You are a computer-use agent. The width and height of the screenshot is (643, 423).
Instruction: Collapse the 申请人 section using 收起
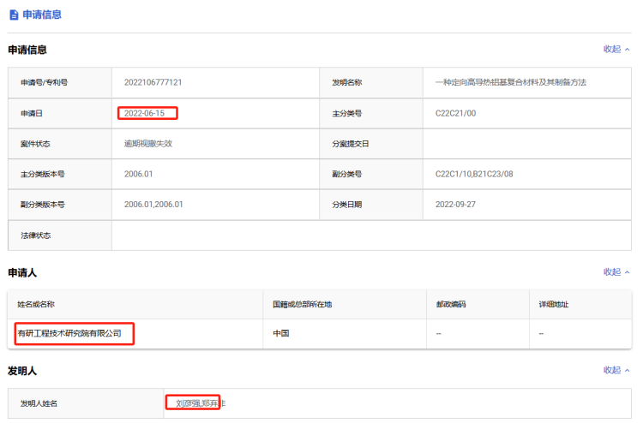click(x=616, y=272)
